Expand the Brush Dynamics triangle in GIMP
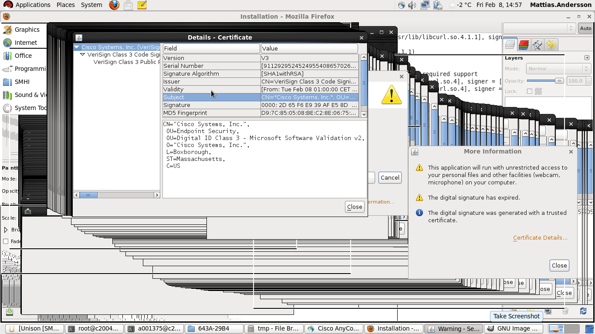 tap(6, 230)
